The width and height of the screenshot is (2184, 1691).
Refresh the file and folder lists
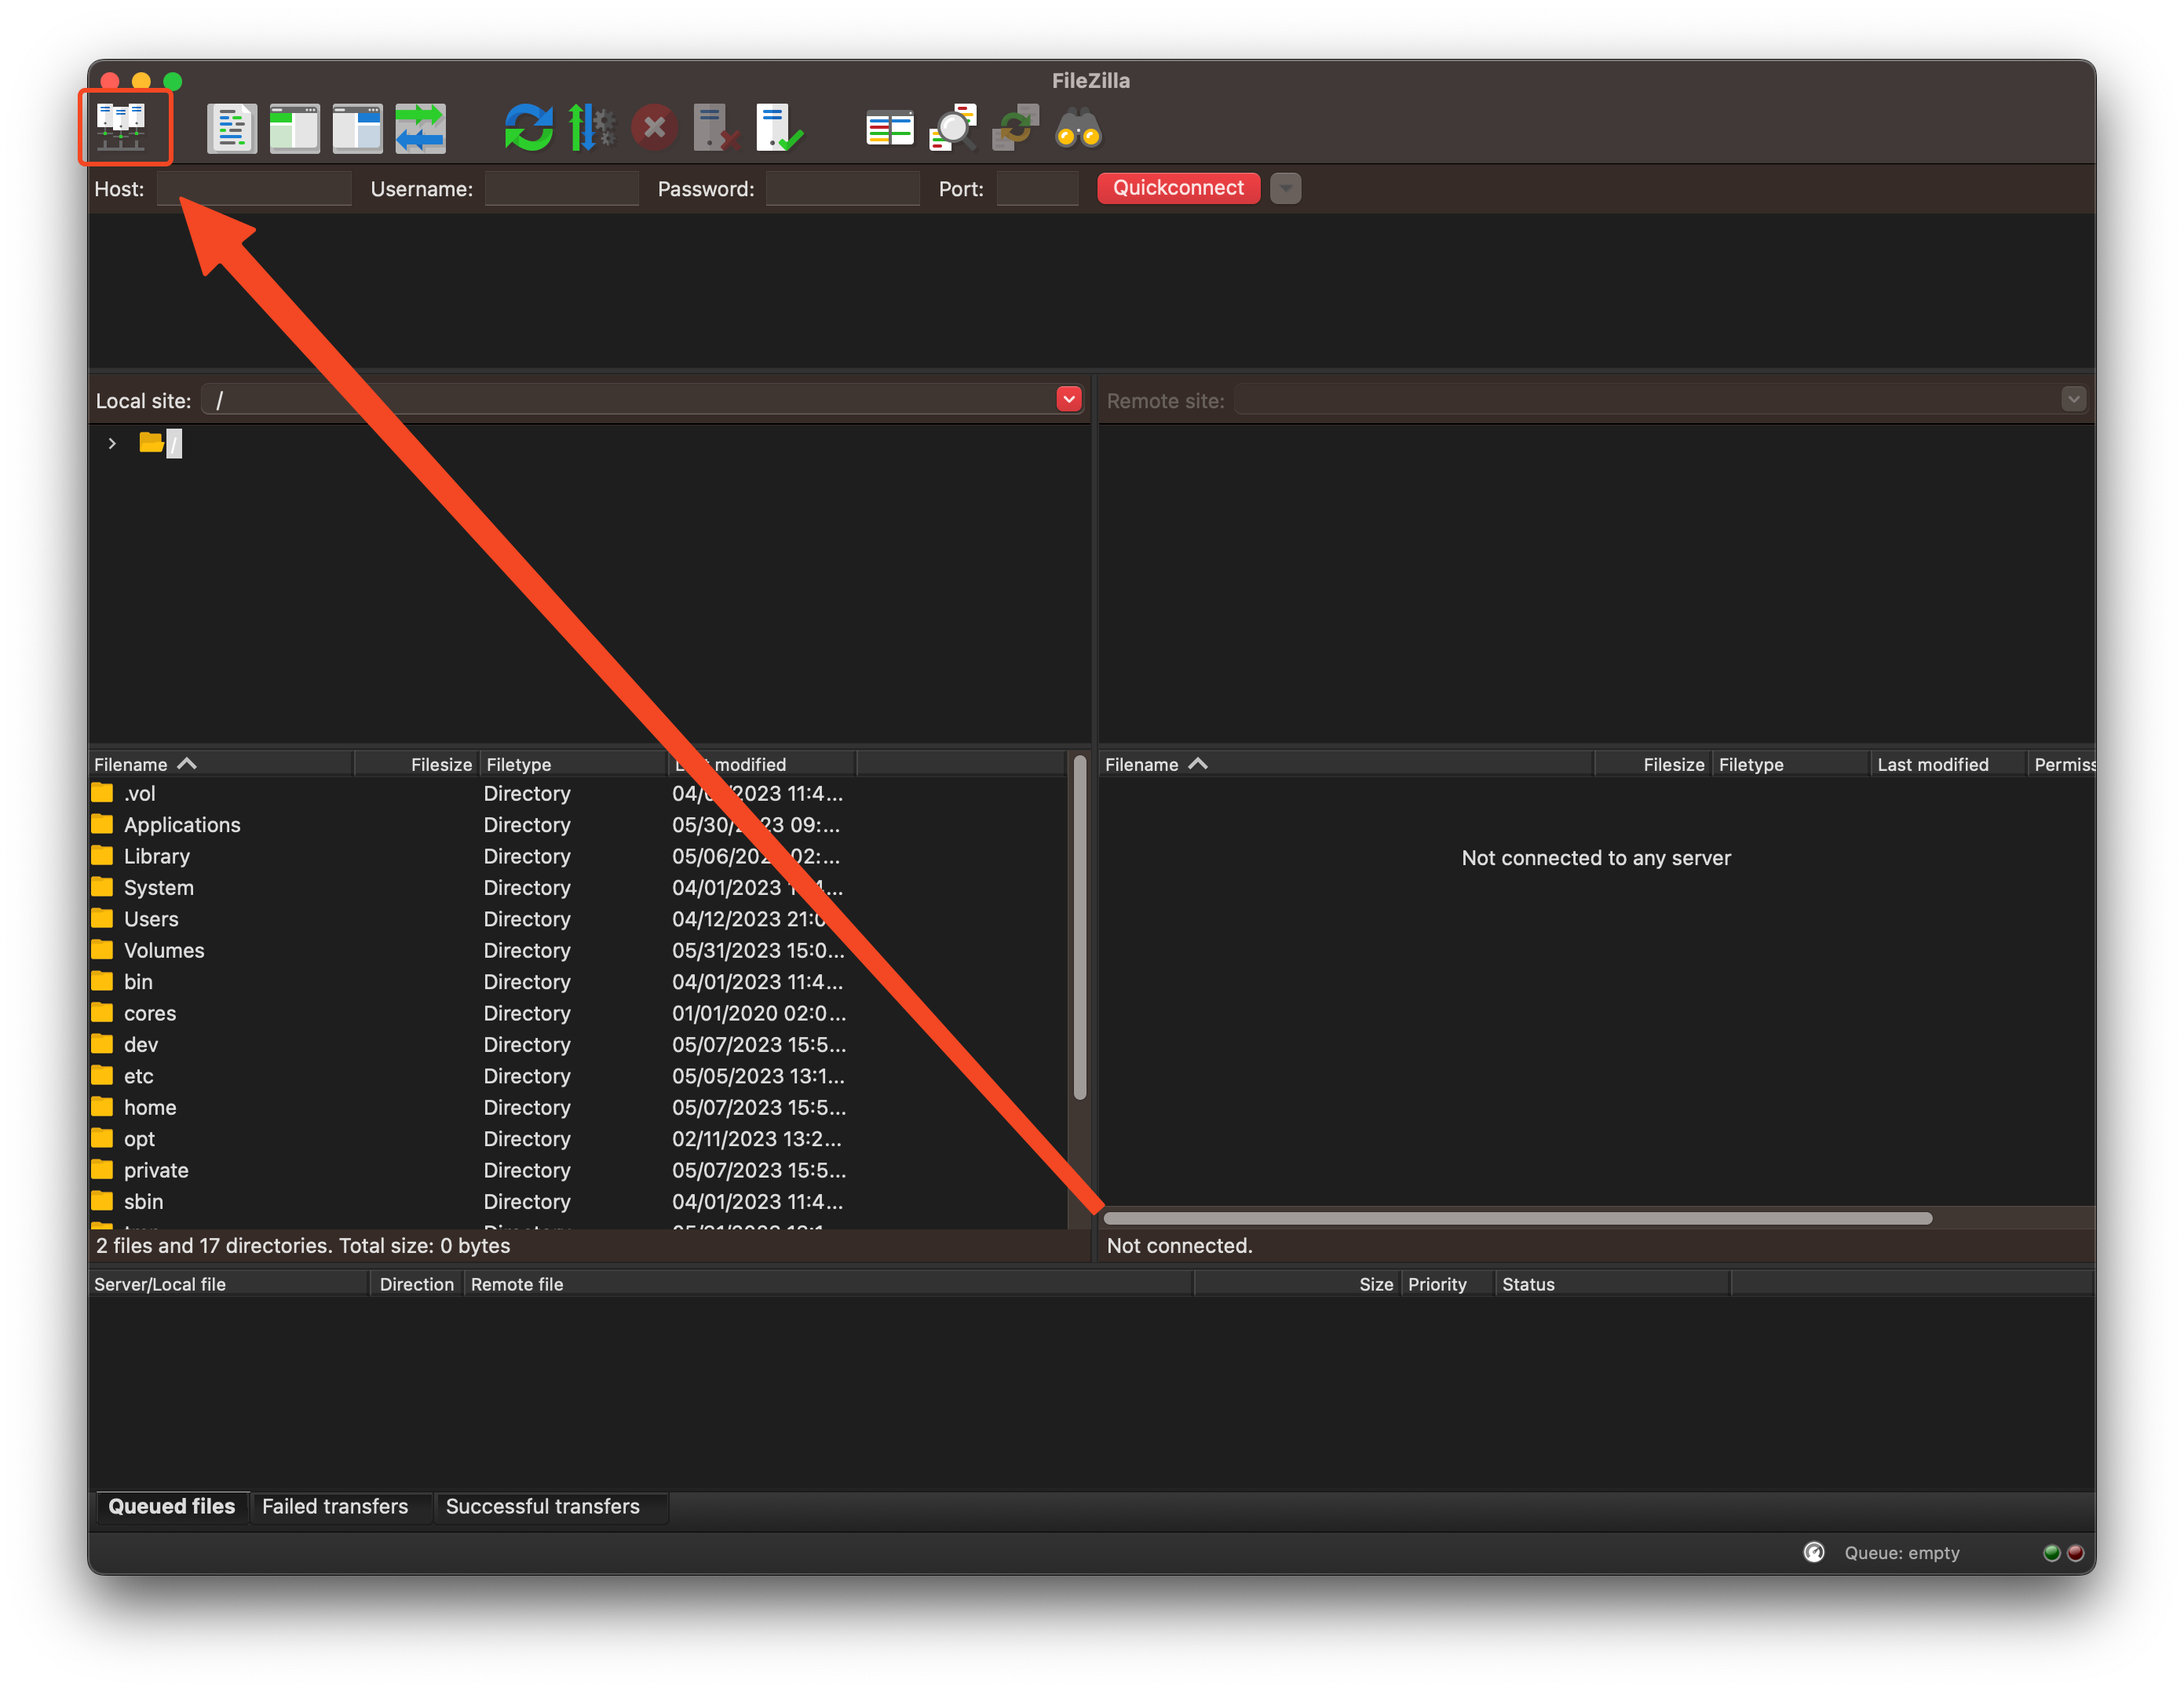(x=528, y=127)
